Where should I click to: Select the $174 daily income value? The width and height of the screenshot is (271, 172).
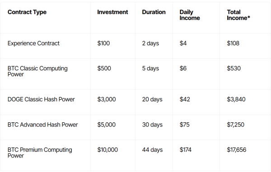(186, 150)
